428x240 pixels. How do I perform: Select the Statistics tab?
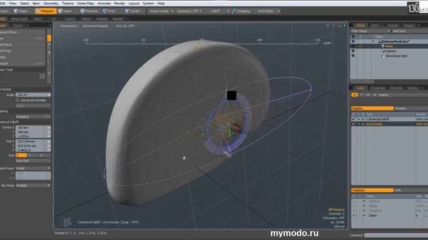coord(372,190)
